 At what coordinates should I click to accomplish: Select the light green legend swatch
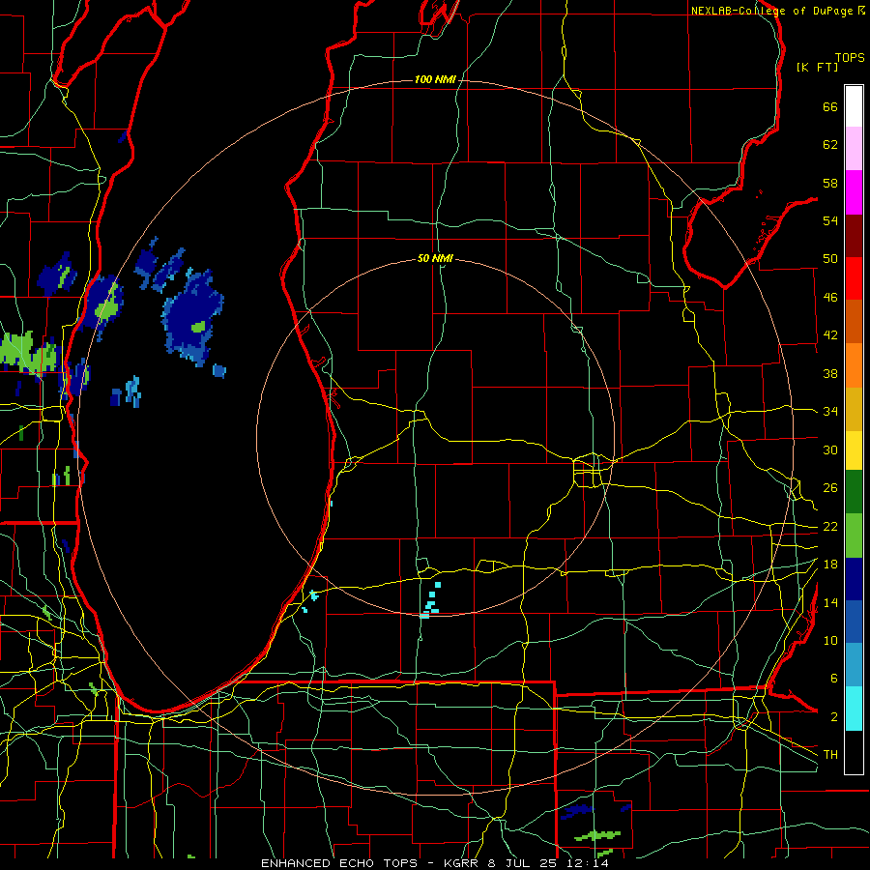(854, 536)
